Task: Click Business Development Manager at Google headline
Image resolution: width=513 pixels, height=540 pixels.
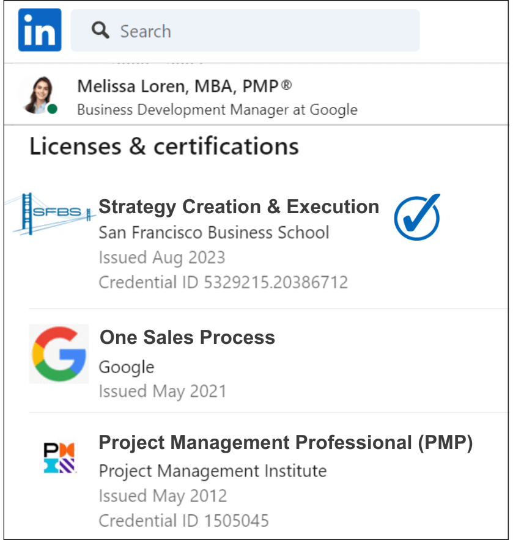Action: [217, 110]
